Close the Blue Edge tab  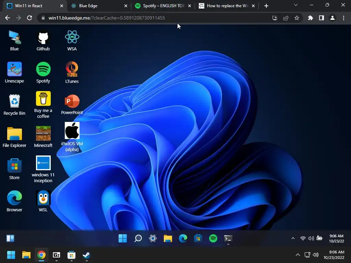click(x=125, y=6)
